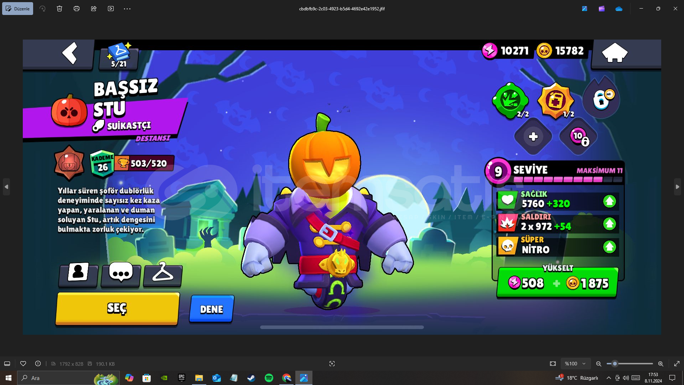Open the locked hypercharge icon
The height and width of the screenshot is (385, 684).
click(x=601, y=98)
